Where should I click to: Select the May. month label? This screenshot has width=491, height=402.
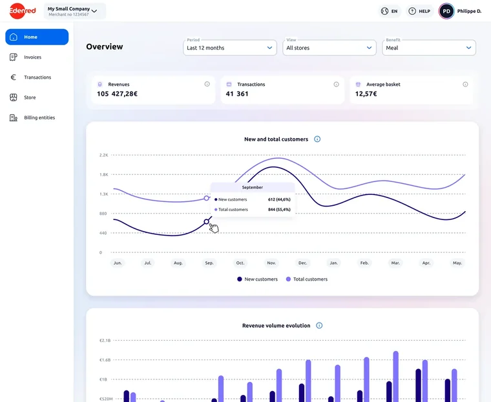pyautogui.click(x=457, y=263)
